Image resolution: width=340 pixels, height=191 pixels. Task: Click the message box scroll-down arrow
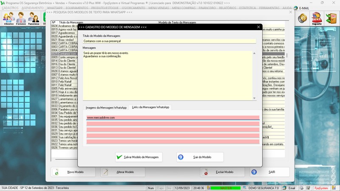point(254,98)
